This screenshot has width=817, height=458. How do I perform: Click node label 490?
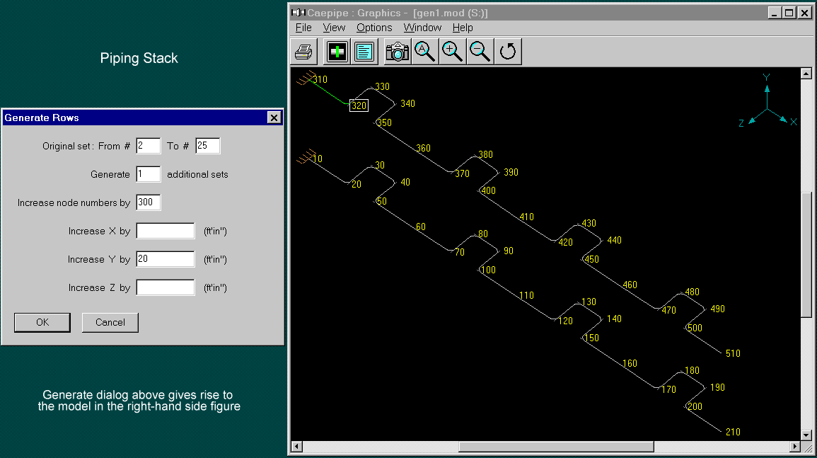coord(717,309)
